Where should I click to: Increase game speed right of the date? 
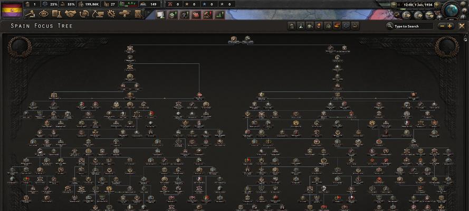tap(437, 5)
